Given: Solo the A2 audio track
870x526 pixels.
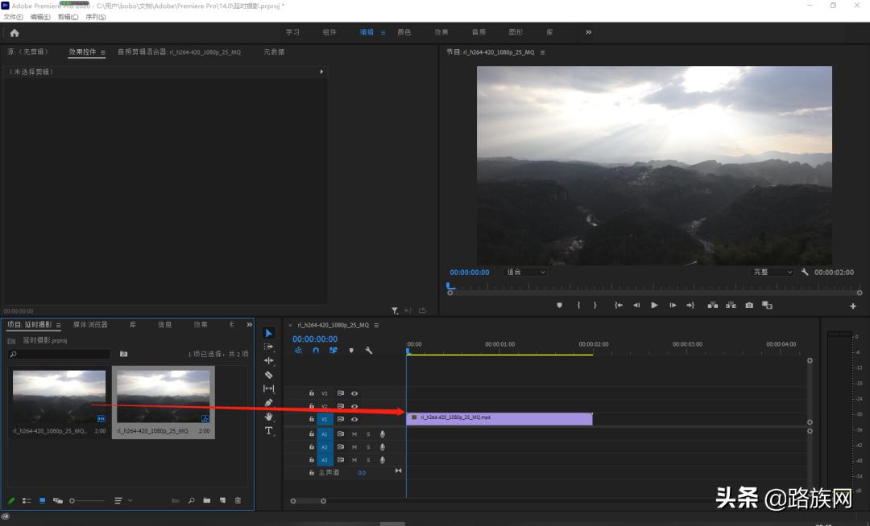Looking at the screenshot, I should point(368,447).
